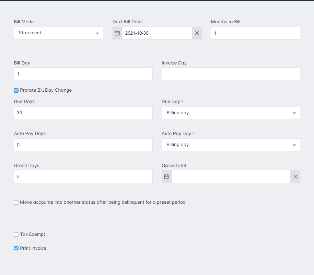
Task: Open the Due Day Billing day dropdown
Action: pos(231,113)
